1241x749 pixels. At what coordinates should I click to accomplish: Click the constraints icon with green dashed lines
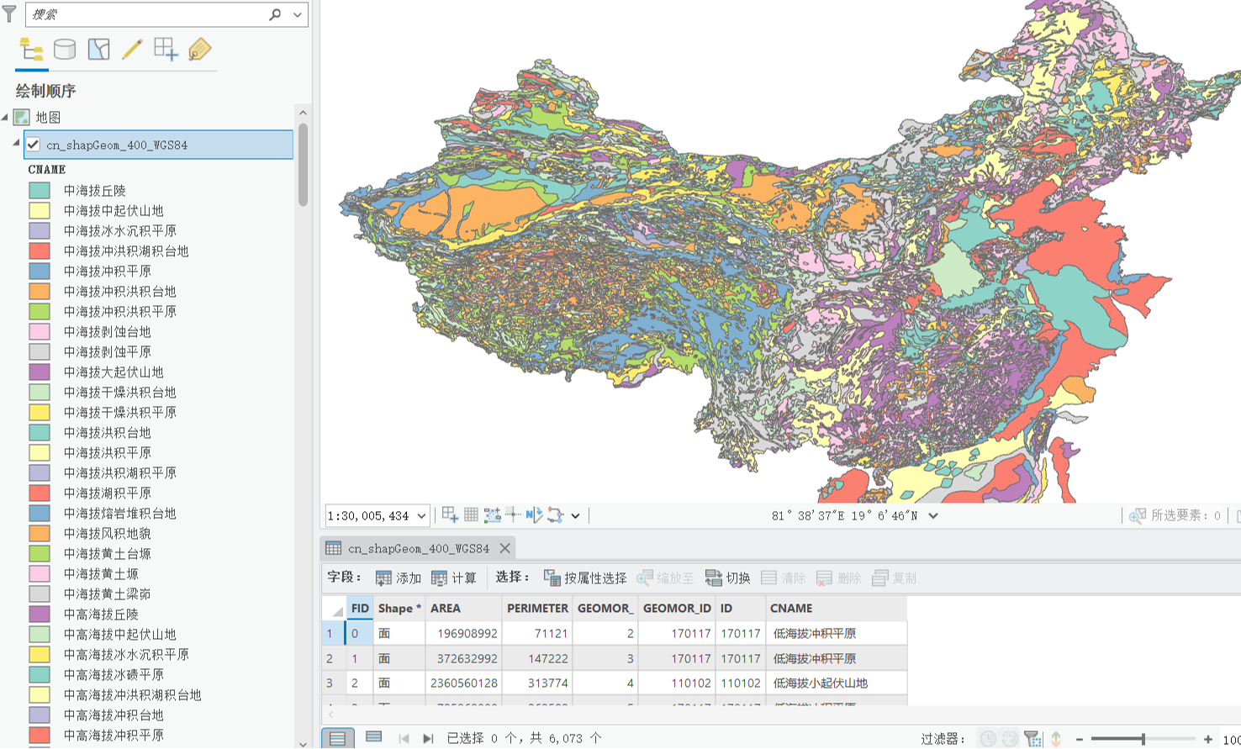click(492, 514)
